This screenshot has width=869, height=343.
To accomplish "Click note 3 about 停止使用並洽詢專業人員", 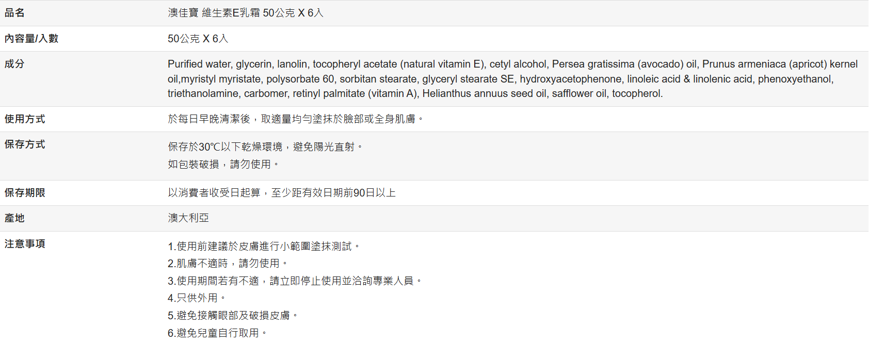I will click(x=294, y=281).
